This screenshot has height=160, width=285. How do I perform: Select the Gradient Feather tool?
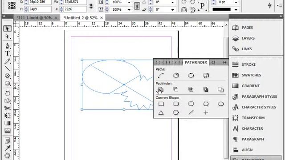[7, 131]
